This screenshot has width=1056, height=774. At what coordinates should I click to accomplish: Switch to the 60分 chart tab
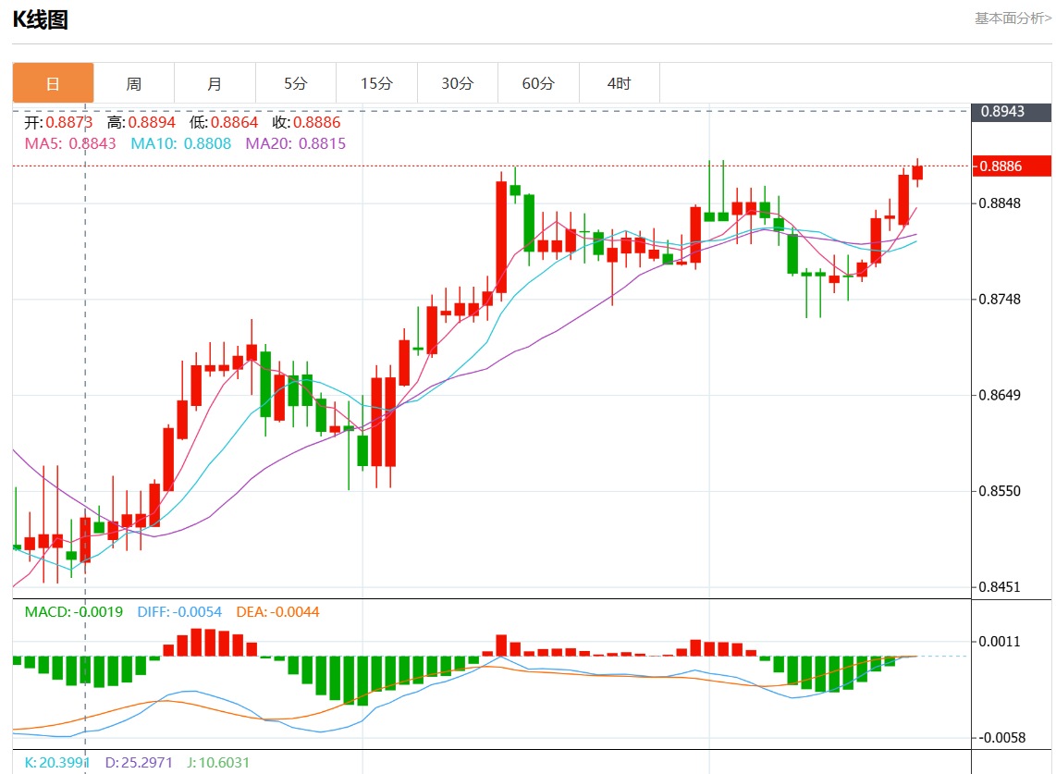pos(538,83)
